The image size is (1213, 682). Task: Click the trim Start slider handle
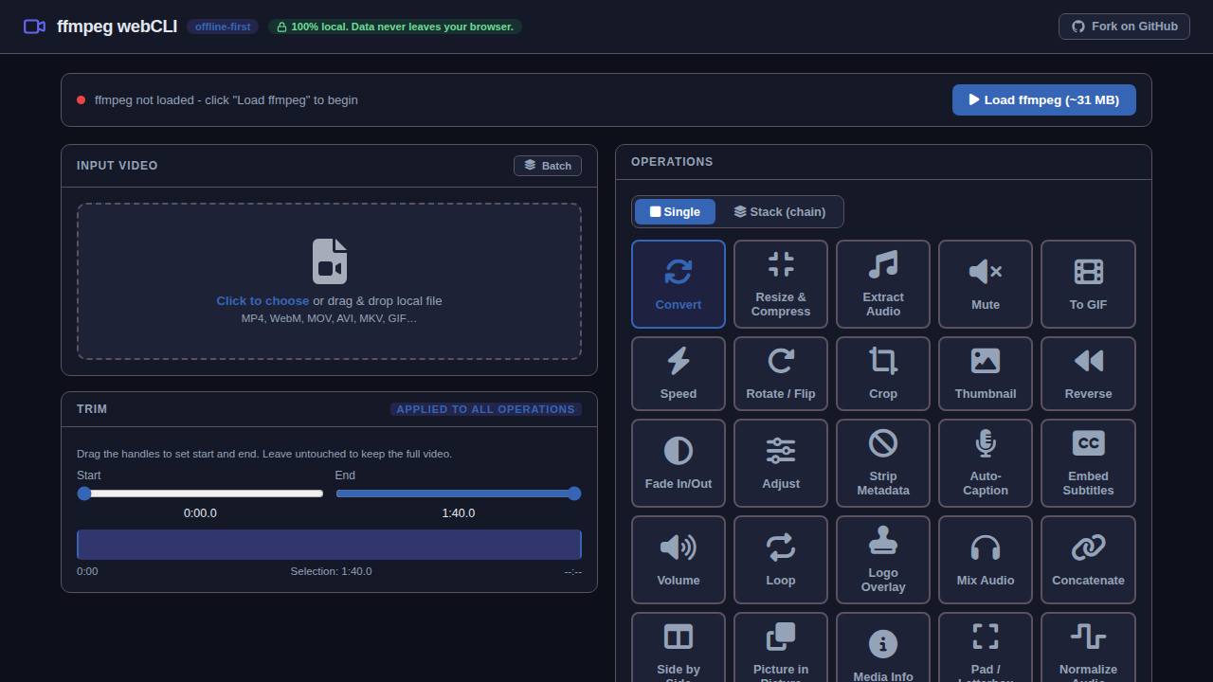[x=84, y=494]
